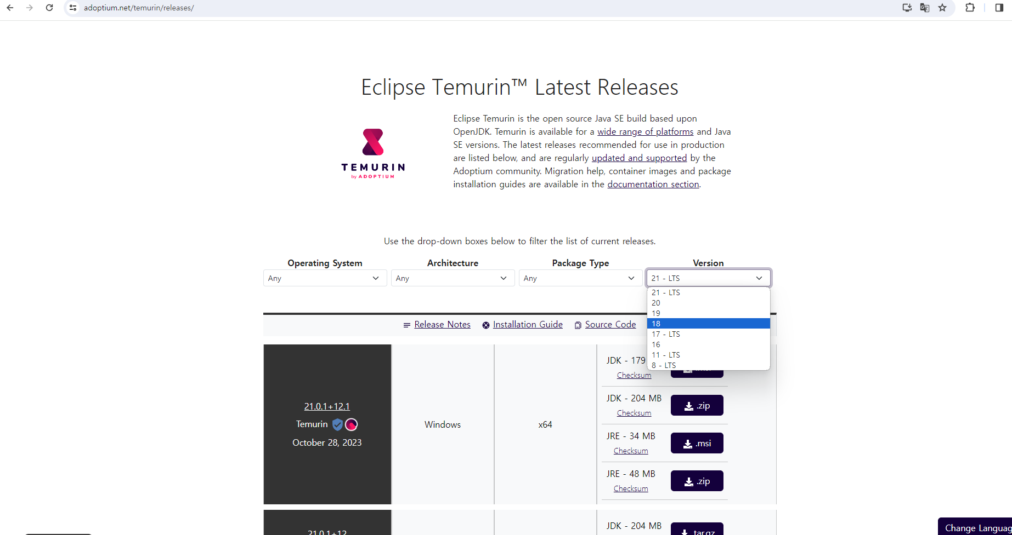
Task: Select version 19 from the list
Action: [x=708, y=313]
